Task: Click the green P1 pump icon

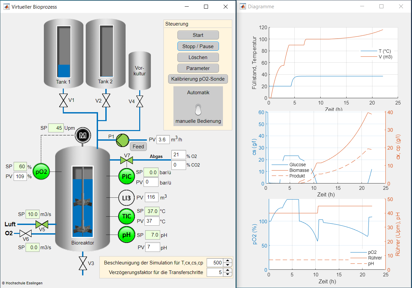Action: point(122,140)
